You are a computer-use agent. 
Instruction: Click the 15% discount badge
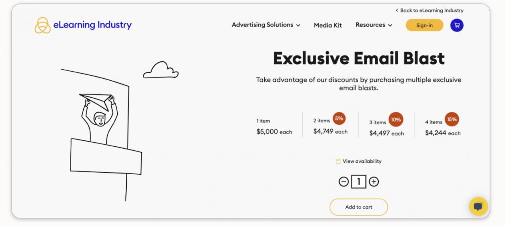point(452,119)
